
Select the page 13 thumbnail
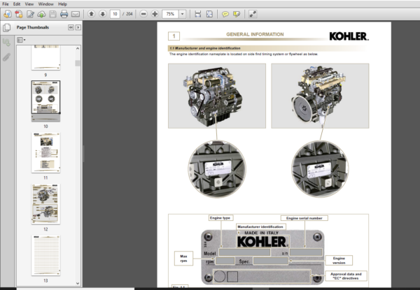[45, 255]
